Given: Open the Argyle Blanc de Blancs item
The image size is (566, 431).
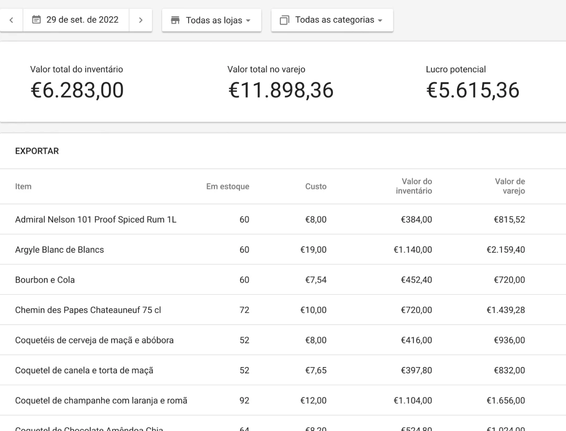Looking at the screenshot, I should click(x=59, y=250).
